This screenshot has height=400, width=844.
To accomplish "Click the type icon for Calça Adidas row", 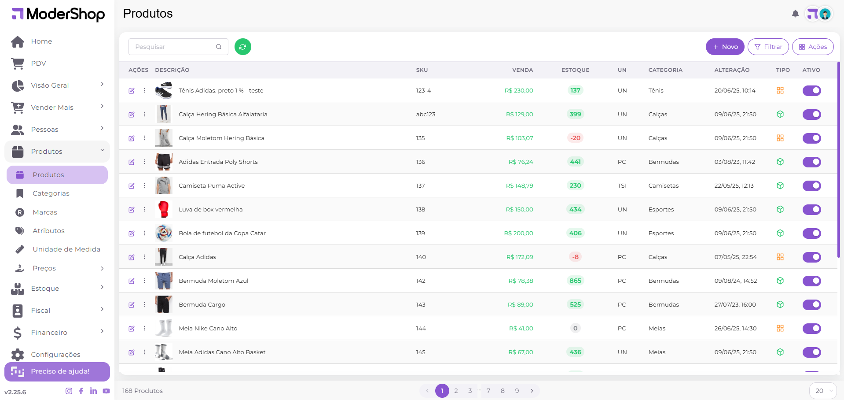I will 780,257.
